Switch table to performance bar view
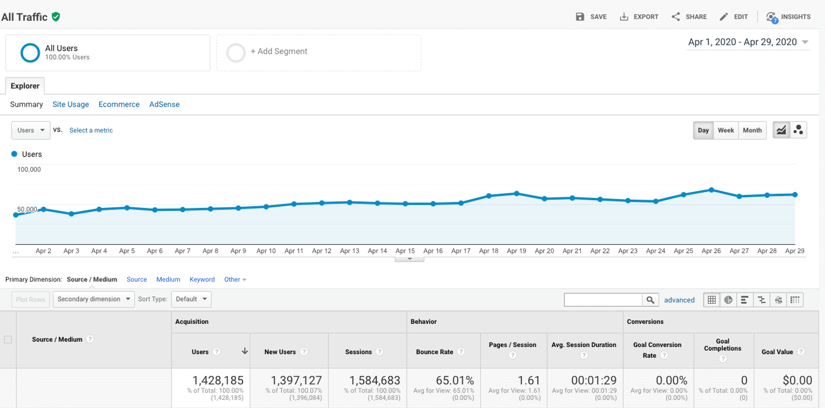 745,300
